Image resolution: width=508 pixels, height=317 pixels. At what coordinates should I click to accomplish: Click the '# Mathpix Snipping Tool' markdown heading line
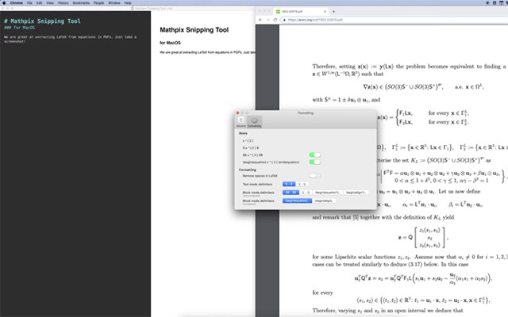point(42,21)
